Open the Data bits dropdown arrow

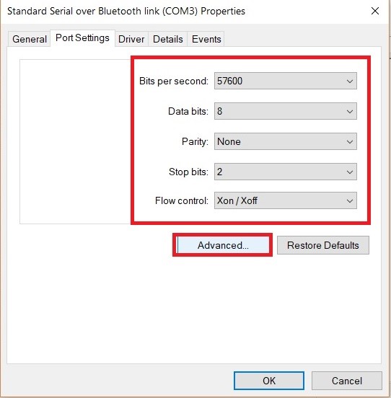pos(350,112)
